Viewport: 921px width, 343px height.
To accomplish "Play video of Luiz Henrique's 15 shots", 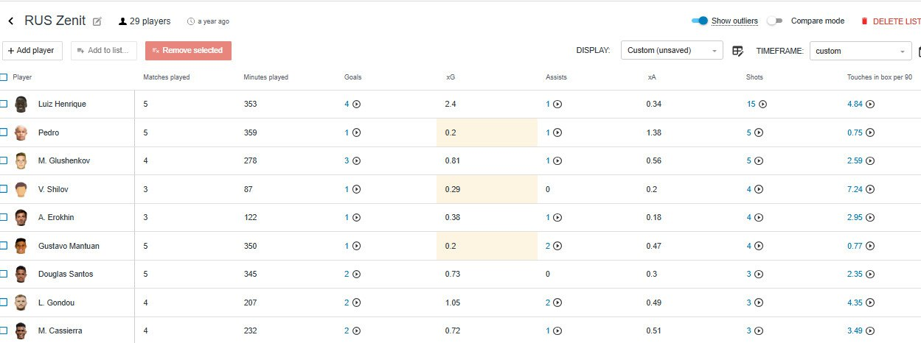I will pos(762,105).
